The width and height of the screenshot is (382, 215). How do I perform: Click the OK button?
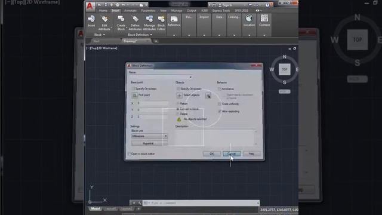click(x=212, y=154)
